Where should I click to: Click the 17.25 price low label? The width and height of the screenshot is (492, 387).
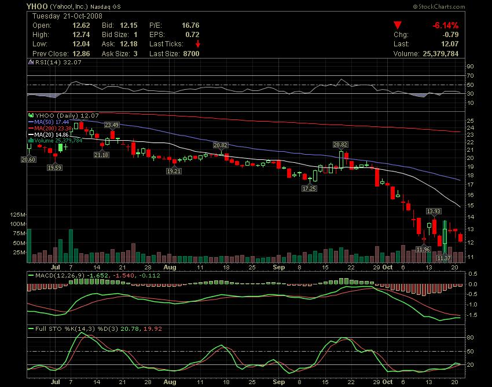coord(309,188)
